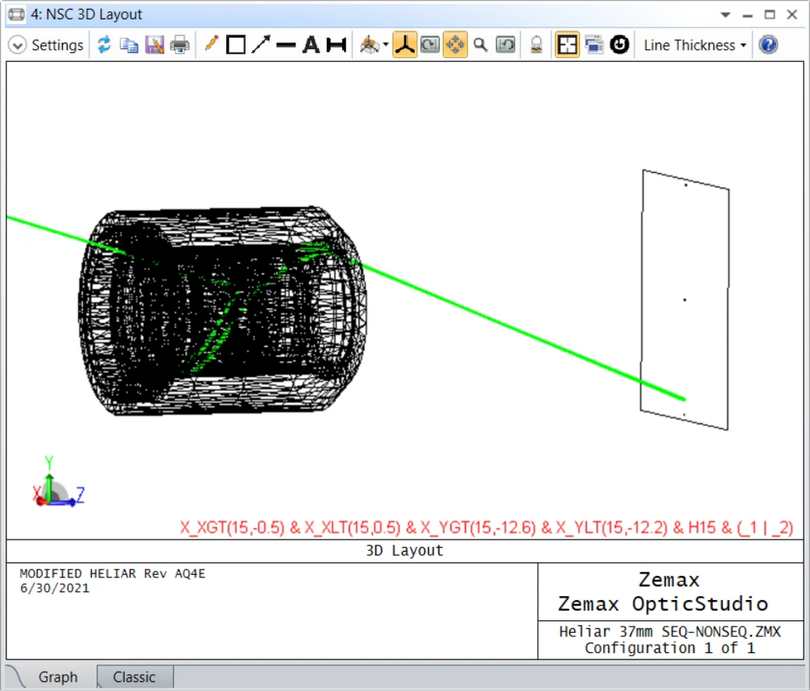Save the graphic using the save-as icon
The width and height of the screenshot is (810, 691).
[154, 45]
